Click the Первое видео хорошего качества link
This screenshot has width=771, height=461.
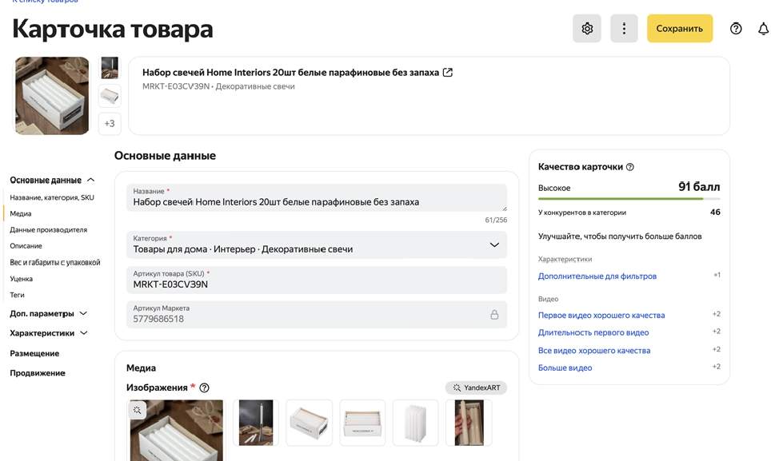[x=601, y=316]
